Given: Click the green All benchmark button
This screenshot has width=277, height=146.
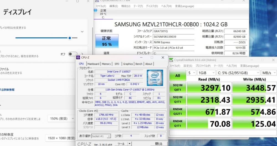Looking at the screenshot, I should tap(178, 75).
